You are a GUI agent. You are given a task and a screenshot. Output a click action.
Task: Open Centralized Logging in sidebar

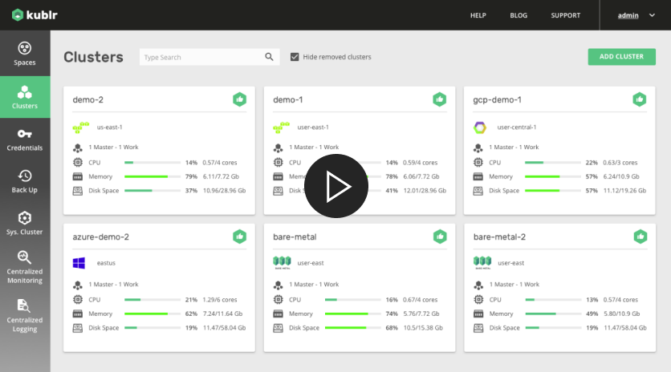(25, 316)
